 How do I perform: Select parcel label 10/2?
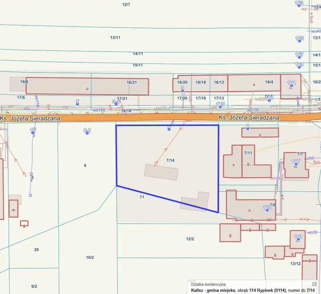(90, 258)
